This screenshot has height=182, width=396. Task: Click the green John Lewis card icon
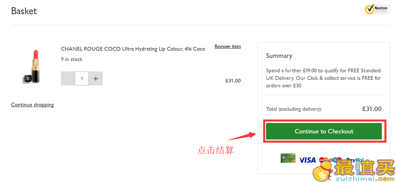click(288, 158)
